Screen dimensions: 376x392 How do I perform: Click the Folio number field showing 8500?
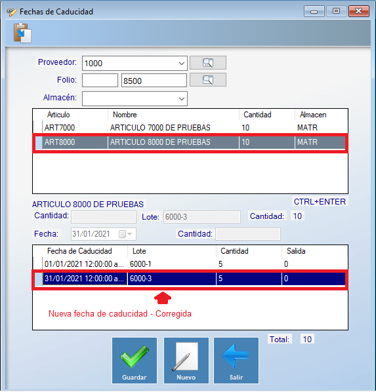154,81
